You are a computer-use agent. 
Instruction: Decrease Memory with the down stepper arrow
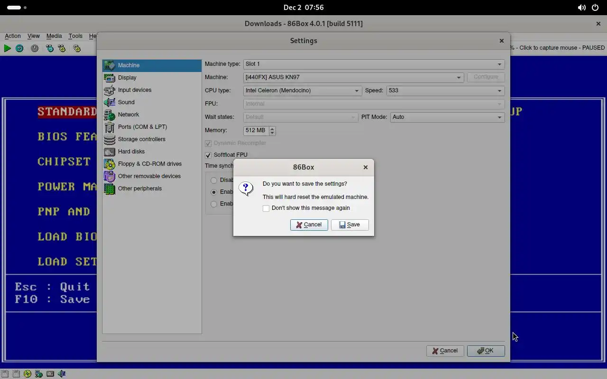pos(272,133)
